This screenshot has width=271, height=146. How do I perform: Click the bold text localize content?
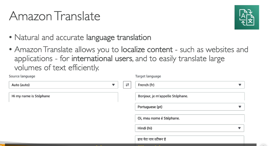[147, 50]
